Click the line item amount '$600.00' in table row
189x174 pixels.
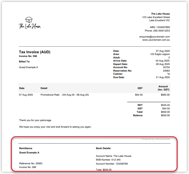click(x=165, y=95)
